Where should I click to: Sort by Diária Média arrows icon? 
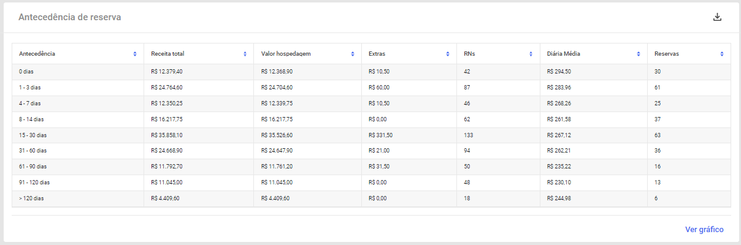point(639,54)
